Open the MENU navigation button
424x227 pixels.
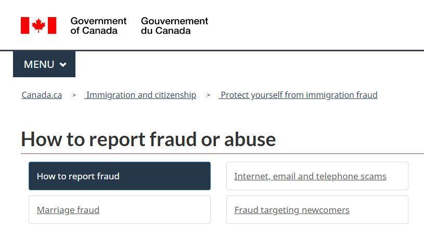pos(44,64)
